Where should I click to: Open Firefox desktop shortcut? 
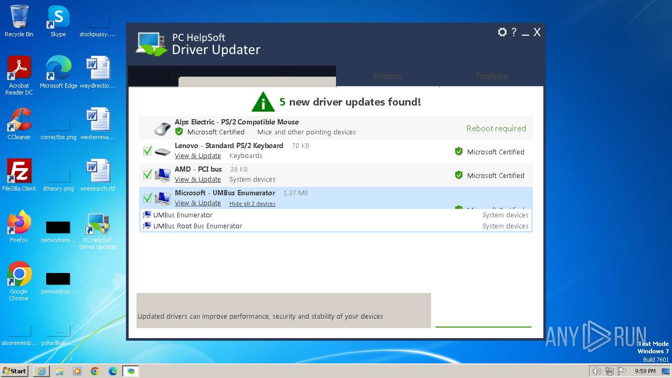click(19, 226)
